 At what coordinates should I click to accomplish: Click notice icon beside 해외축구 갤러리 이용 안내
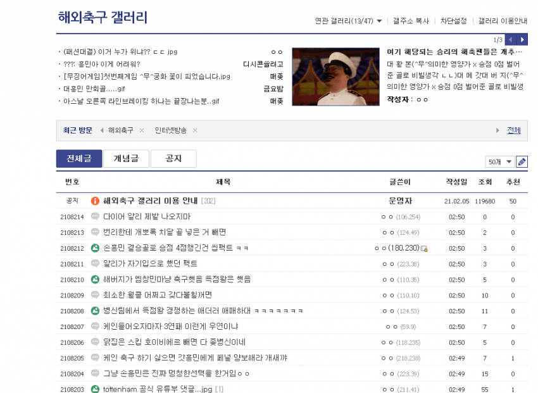click(95, 201)
